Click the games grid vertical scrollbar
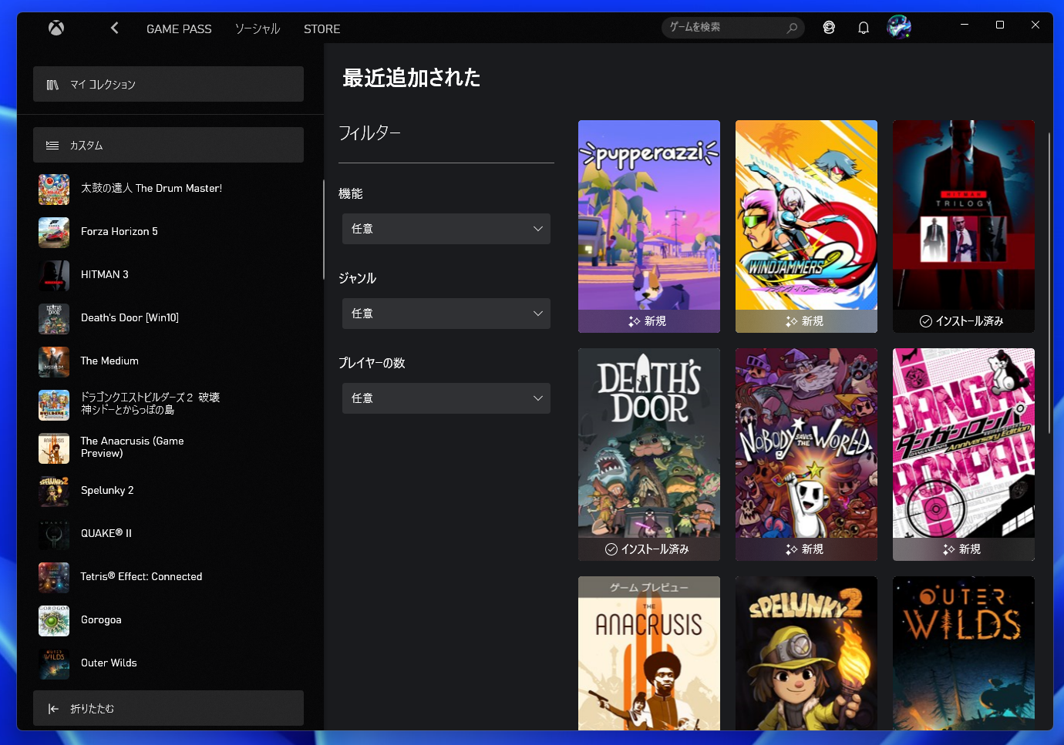Image resolution: width=1064 pixels, height=745 pixels. (x=1049, y=283)
